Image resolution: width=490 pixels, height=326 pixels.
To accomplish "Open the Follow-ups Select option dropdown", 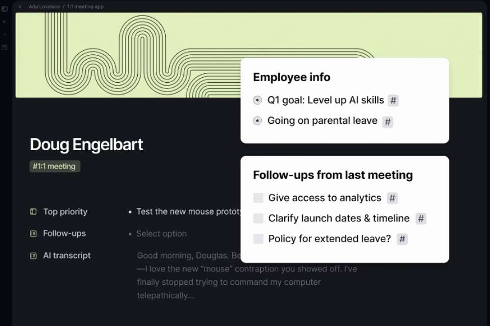I will (161, 234).
